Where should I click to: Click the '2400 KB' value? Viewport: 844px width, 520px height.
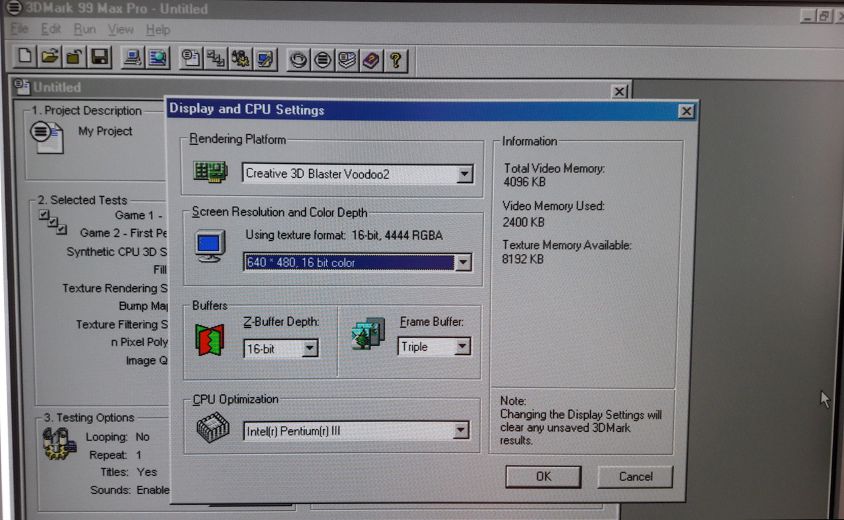[x=524, y=222]
